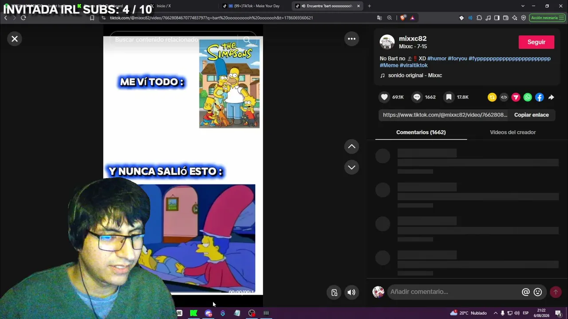Show hidden system tray icons chevron
568x319 pixels.
496,313
